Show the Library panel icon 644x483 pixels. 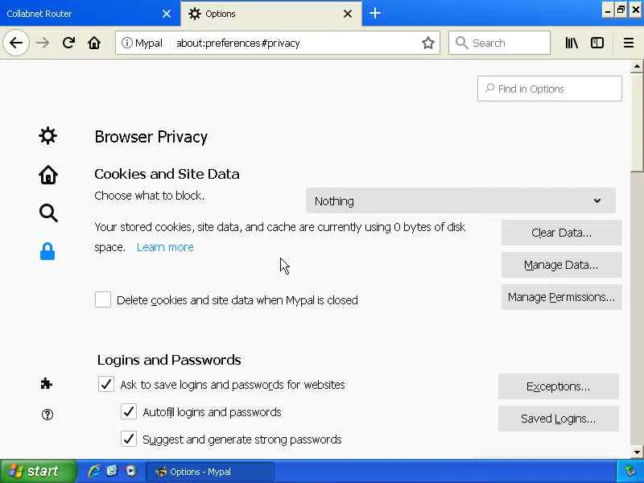pos(572,43)
